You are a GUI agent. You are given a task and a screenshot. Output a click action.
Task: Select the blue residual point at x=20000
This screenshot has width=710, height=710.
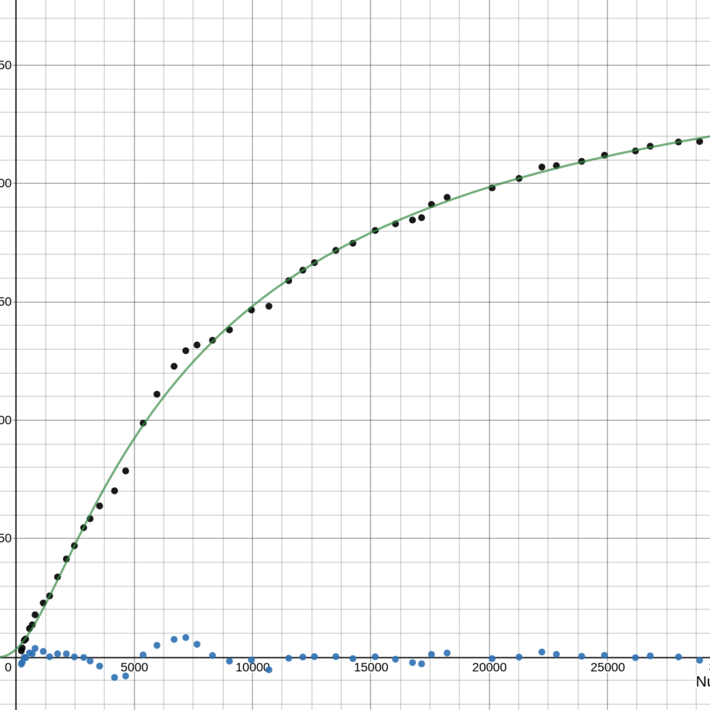[x=492, y=659]
